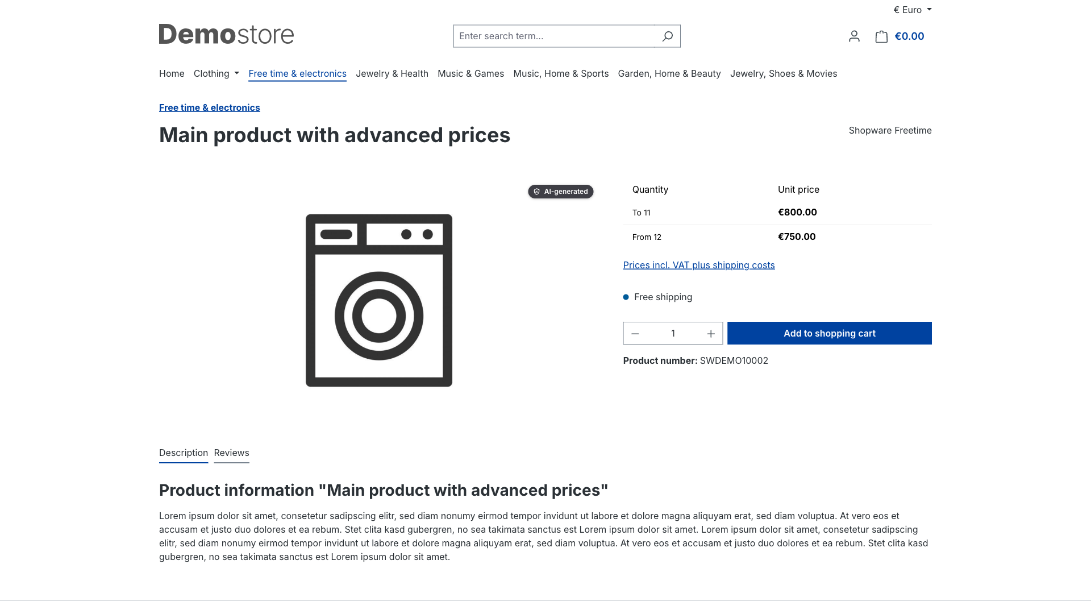Open Music & Games category

[x=470, y=73]
